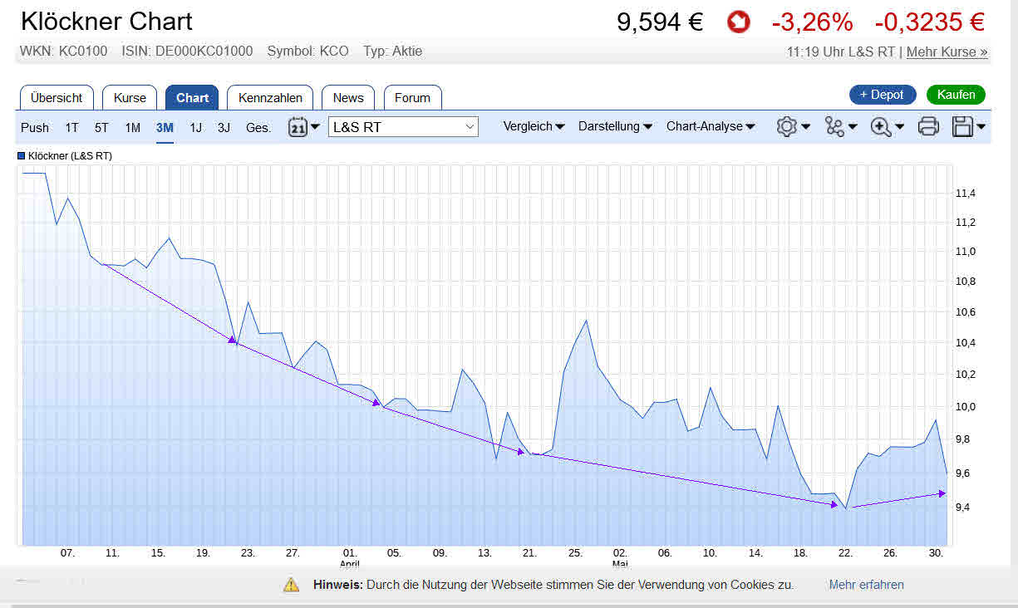1018x608 pixels.
Task: Print the chart with printer icon
Action: pyautogui.click(x=928, y=126)
